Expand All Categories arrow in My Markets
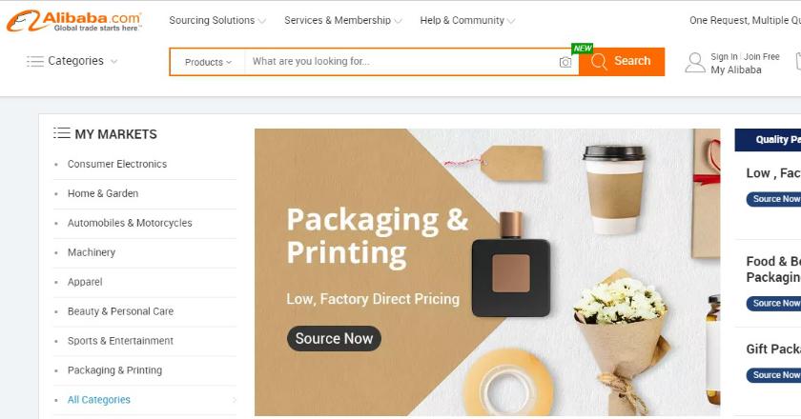 point(235,400)
